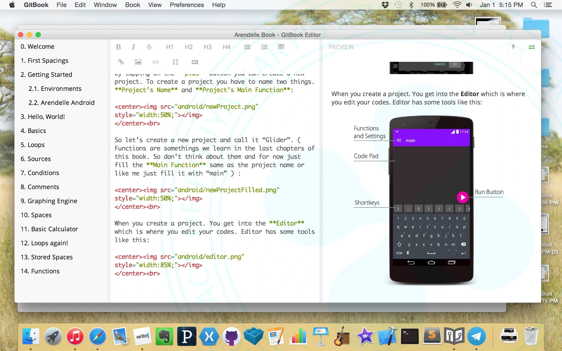Insert a hyperlink with the chain icon
The image size is (562, 351).
[x=121, y=62]
